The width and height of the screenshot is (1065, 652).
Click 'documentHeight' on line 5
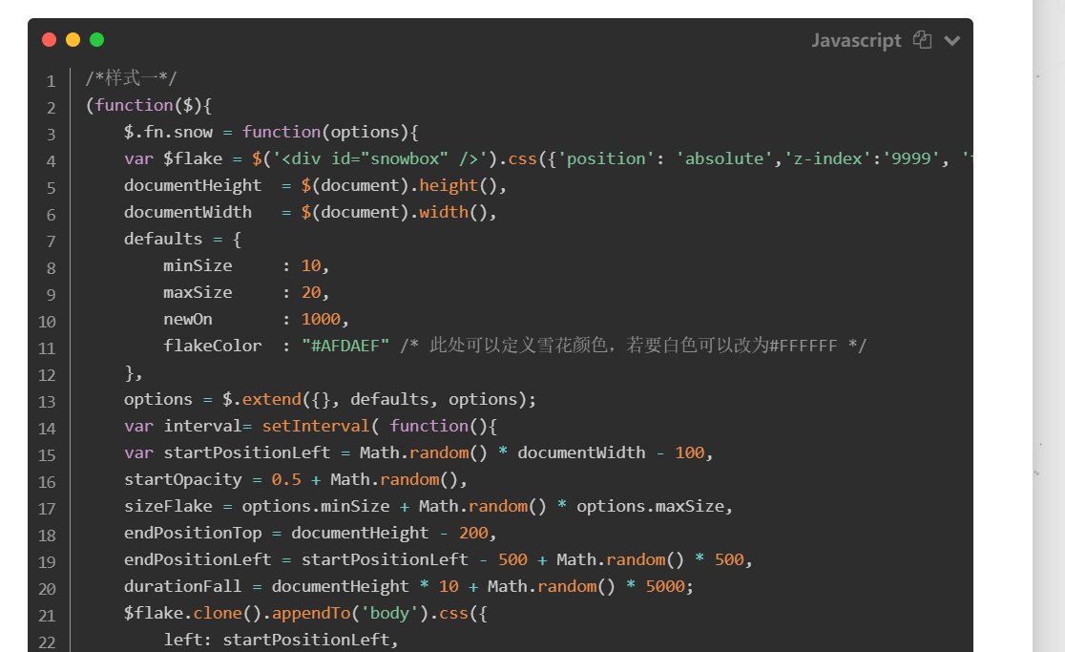coord(192,185)
